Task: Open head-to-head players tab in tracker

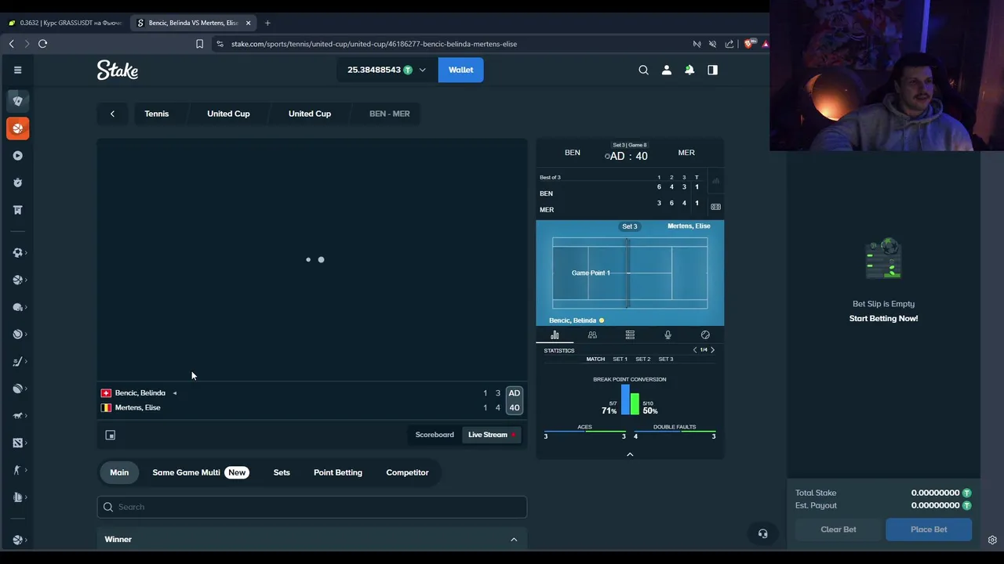Action: (592, 335)
